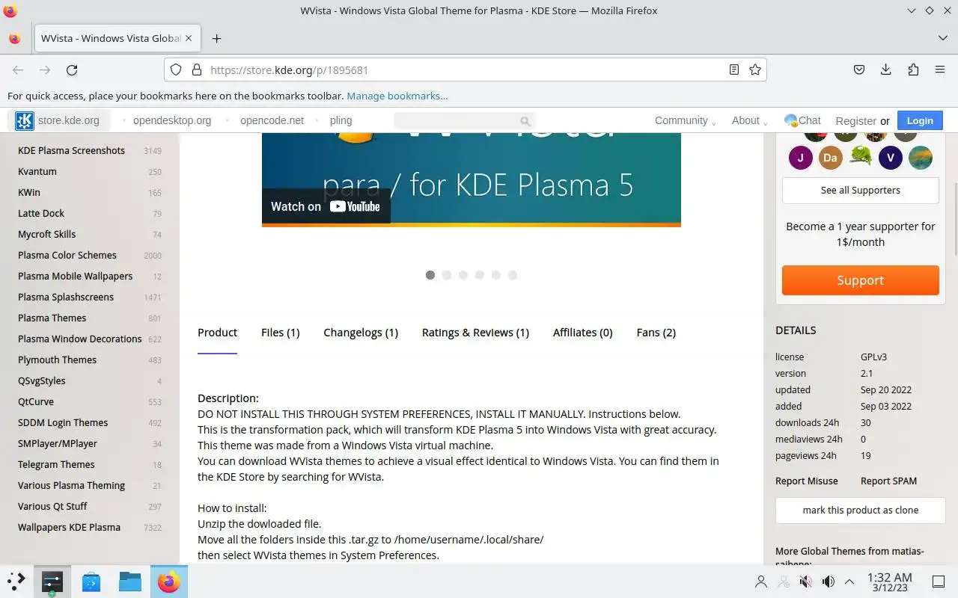Viewport: 958px width, 598px height.
Task: Click mark this product as clone
Action: coord(861,510)
